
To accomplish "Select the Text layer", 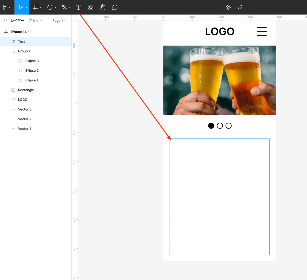I will pyautogui.click(x=36, y=41).
